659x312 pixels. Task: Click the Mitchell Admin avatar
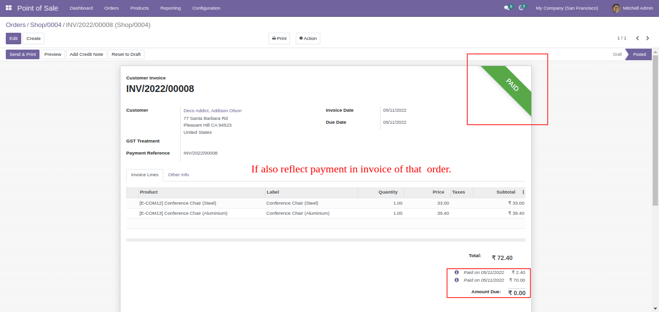click(x=616, y=8)
